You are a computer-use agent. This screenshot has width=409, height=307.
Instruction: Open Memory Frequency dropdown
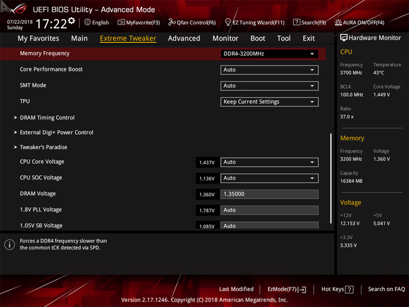[269, 54]
